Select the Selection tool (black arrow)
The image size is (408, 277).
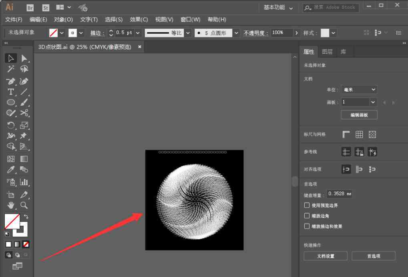tap(11, 58)
